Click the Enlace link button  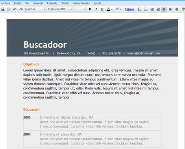click(129, 9)
